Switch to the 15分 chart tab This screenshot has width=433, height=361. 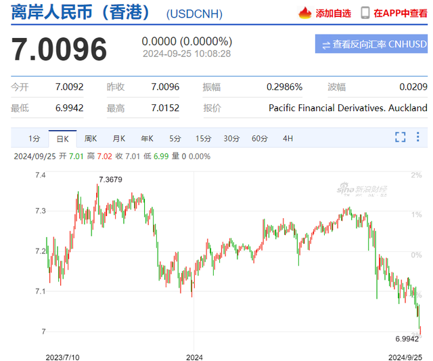tap(204, 138)
